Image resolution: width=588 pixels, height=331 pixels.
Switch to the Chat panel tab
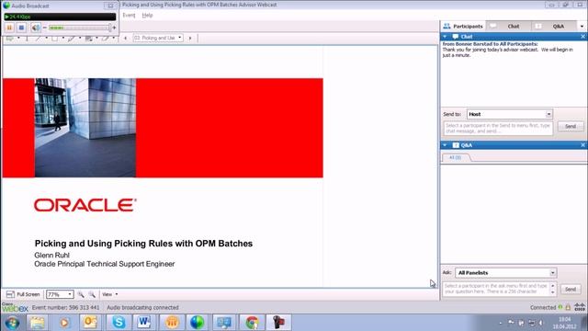[x=508, y=27]
